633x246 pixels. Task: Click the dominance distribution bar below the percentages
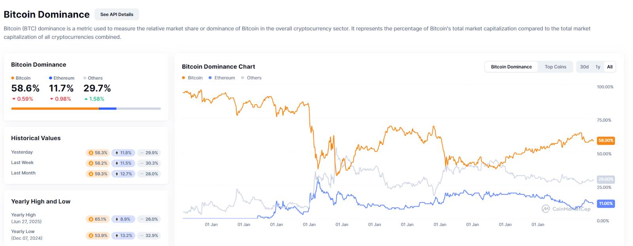(x=86, y=108)
